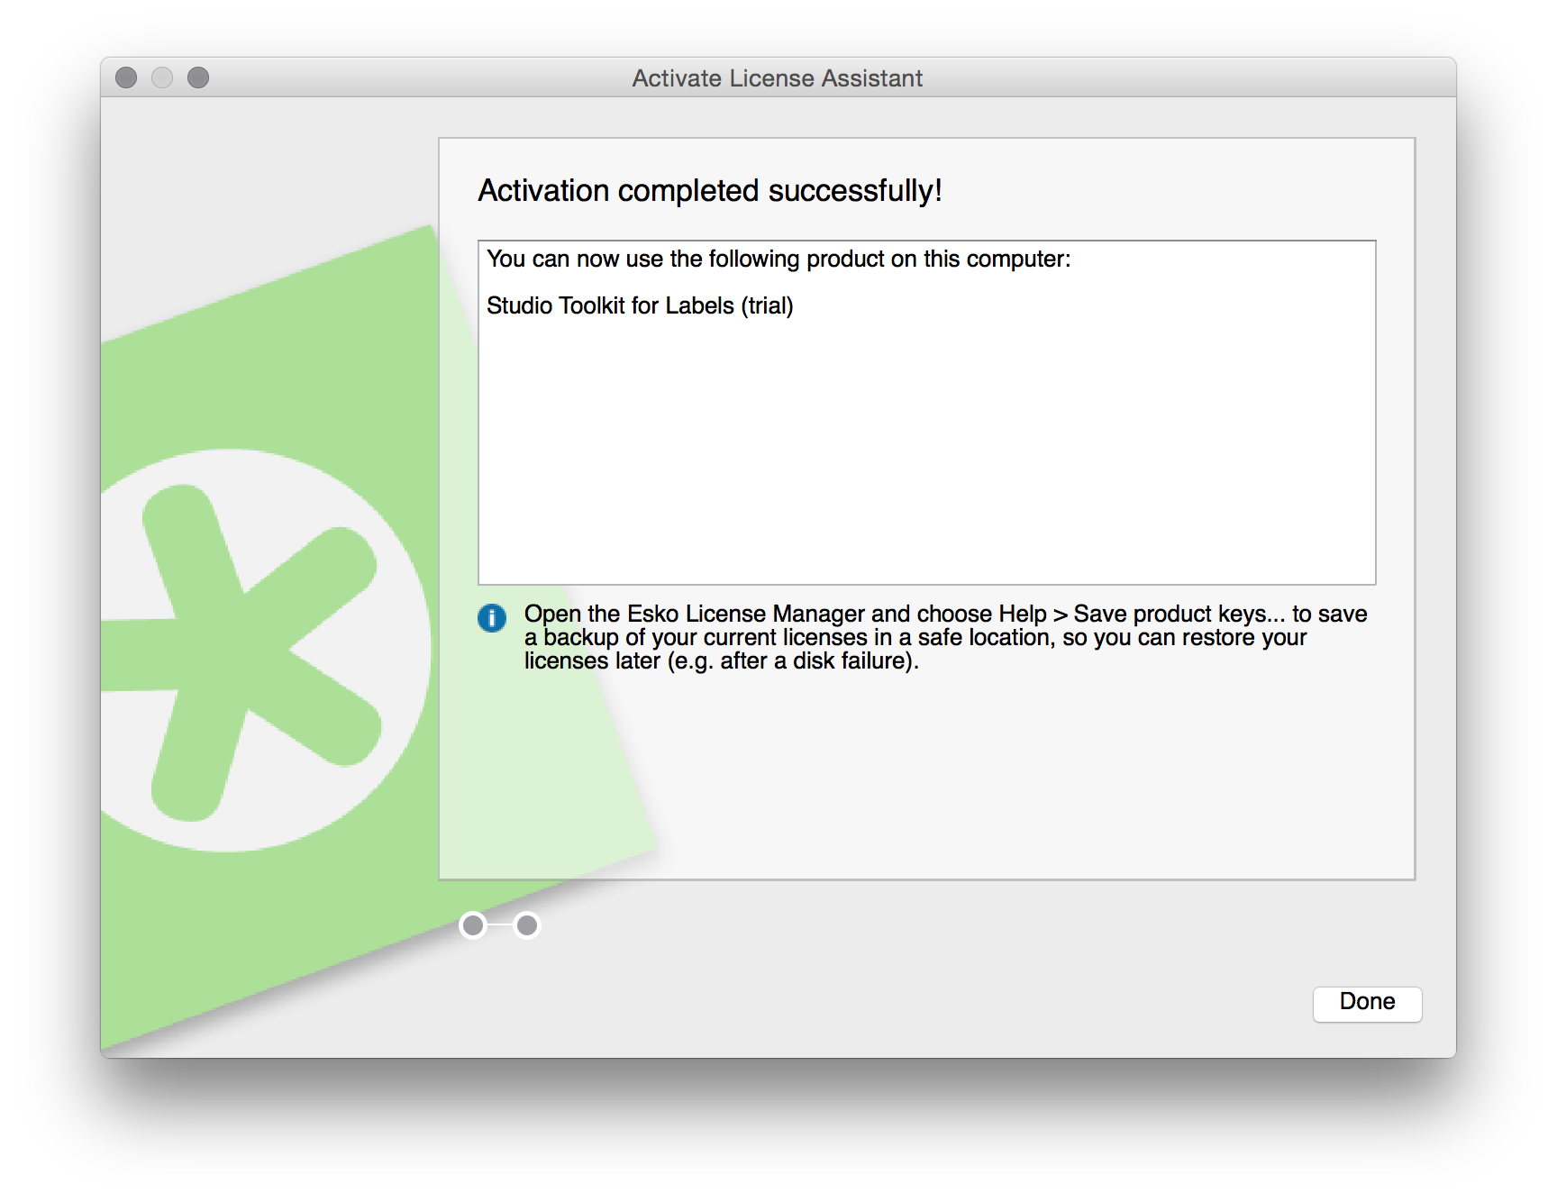Select the last step indicator dot
Image resolution: width=1557 pixels, height=1202 pixels.
527,925
